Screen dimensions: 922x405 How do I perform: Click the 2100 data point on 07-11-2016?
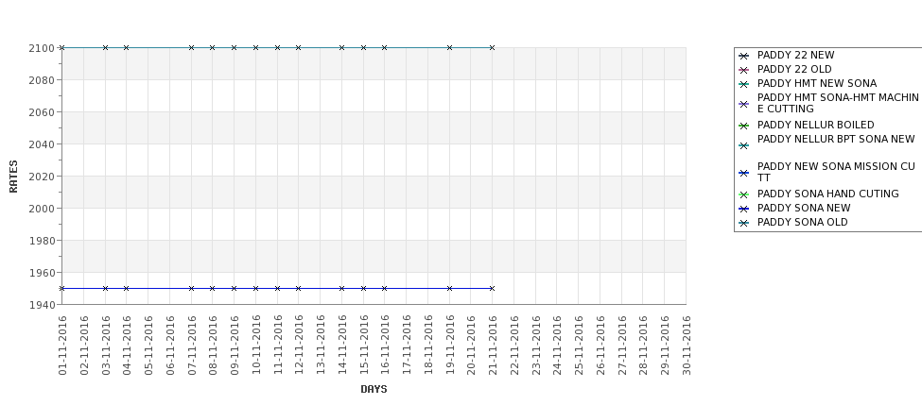pos(191,47)
